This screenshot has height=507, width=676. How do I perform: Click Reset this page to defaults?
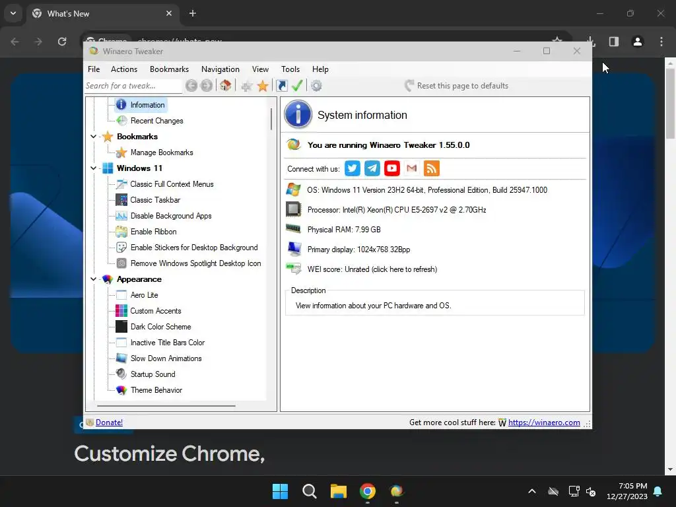pos(457,86)
